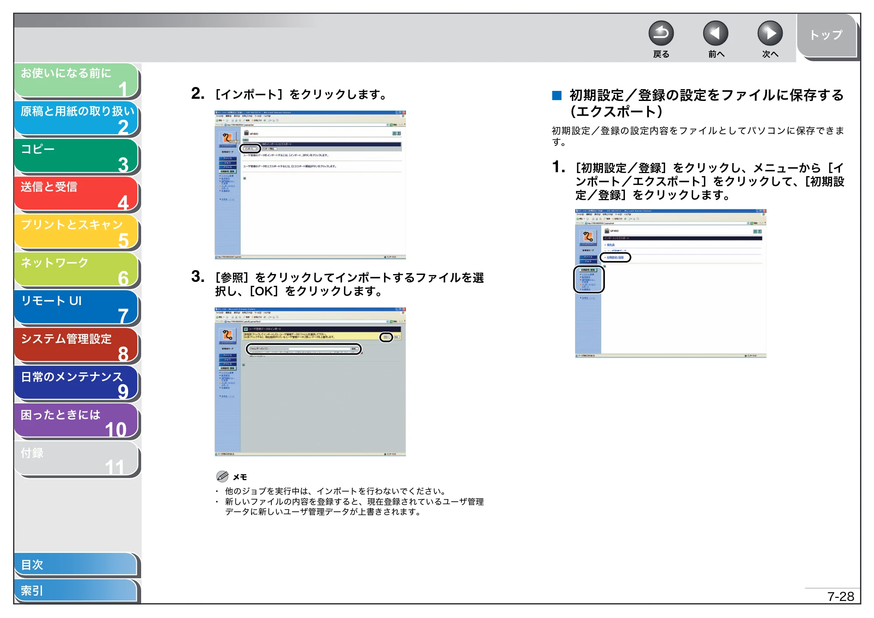The image size is (874, 618).
Task: Select the コピー chapter 3 tab
Action: [76, 156]
